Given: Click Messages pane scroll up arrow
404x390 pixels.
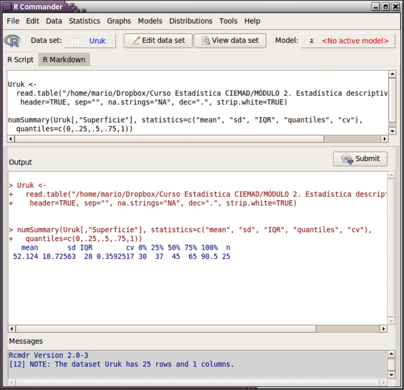Looking at the screenshot, I should [x=391, y=354].
